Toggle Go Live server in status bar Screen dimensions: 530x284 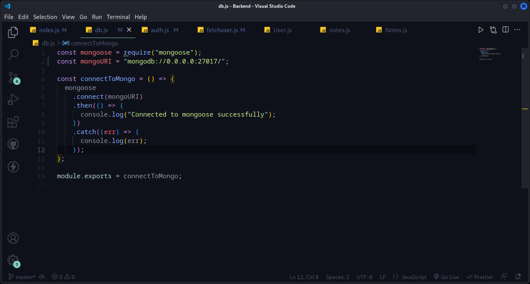click(446, 277)
